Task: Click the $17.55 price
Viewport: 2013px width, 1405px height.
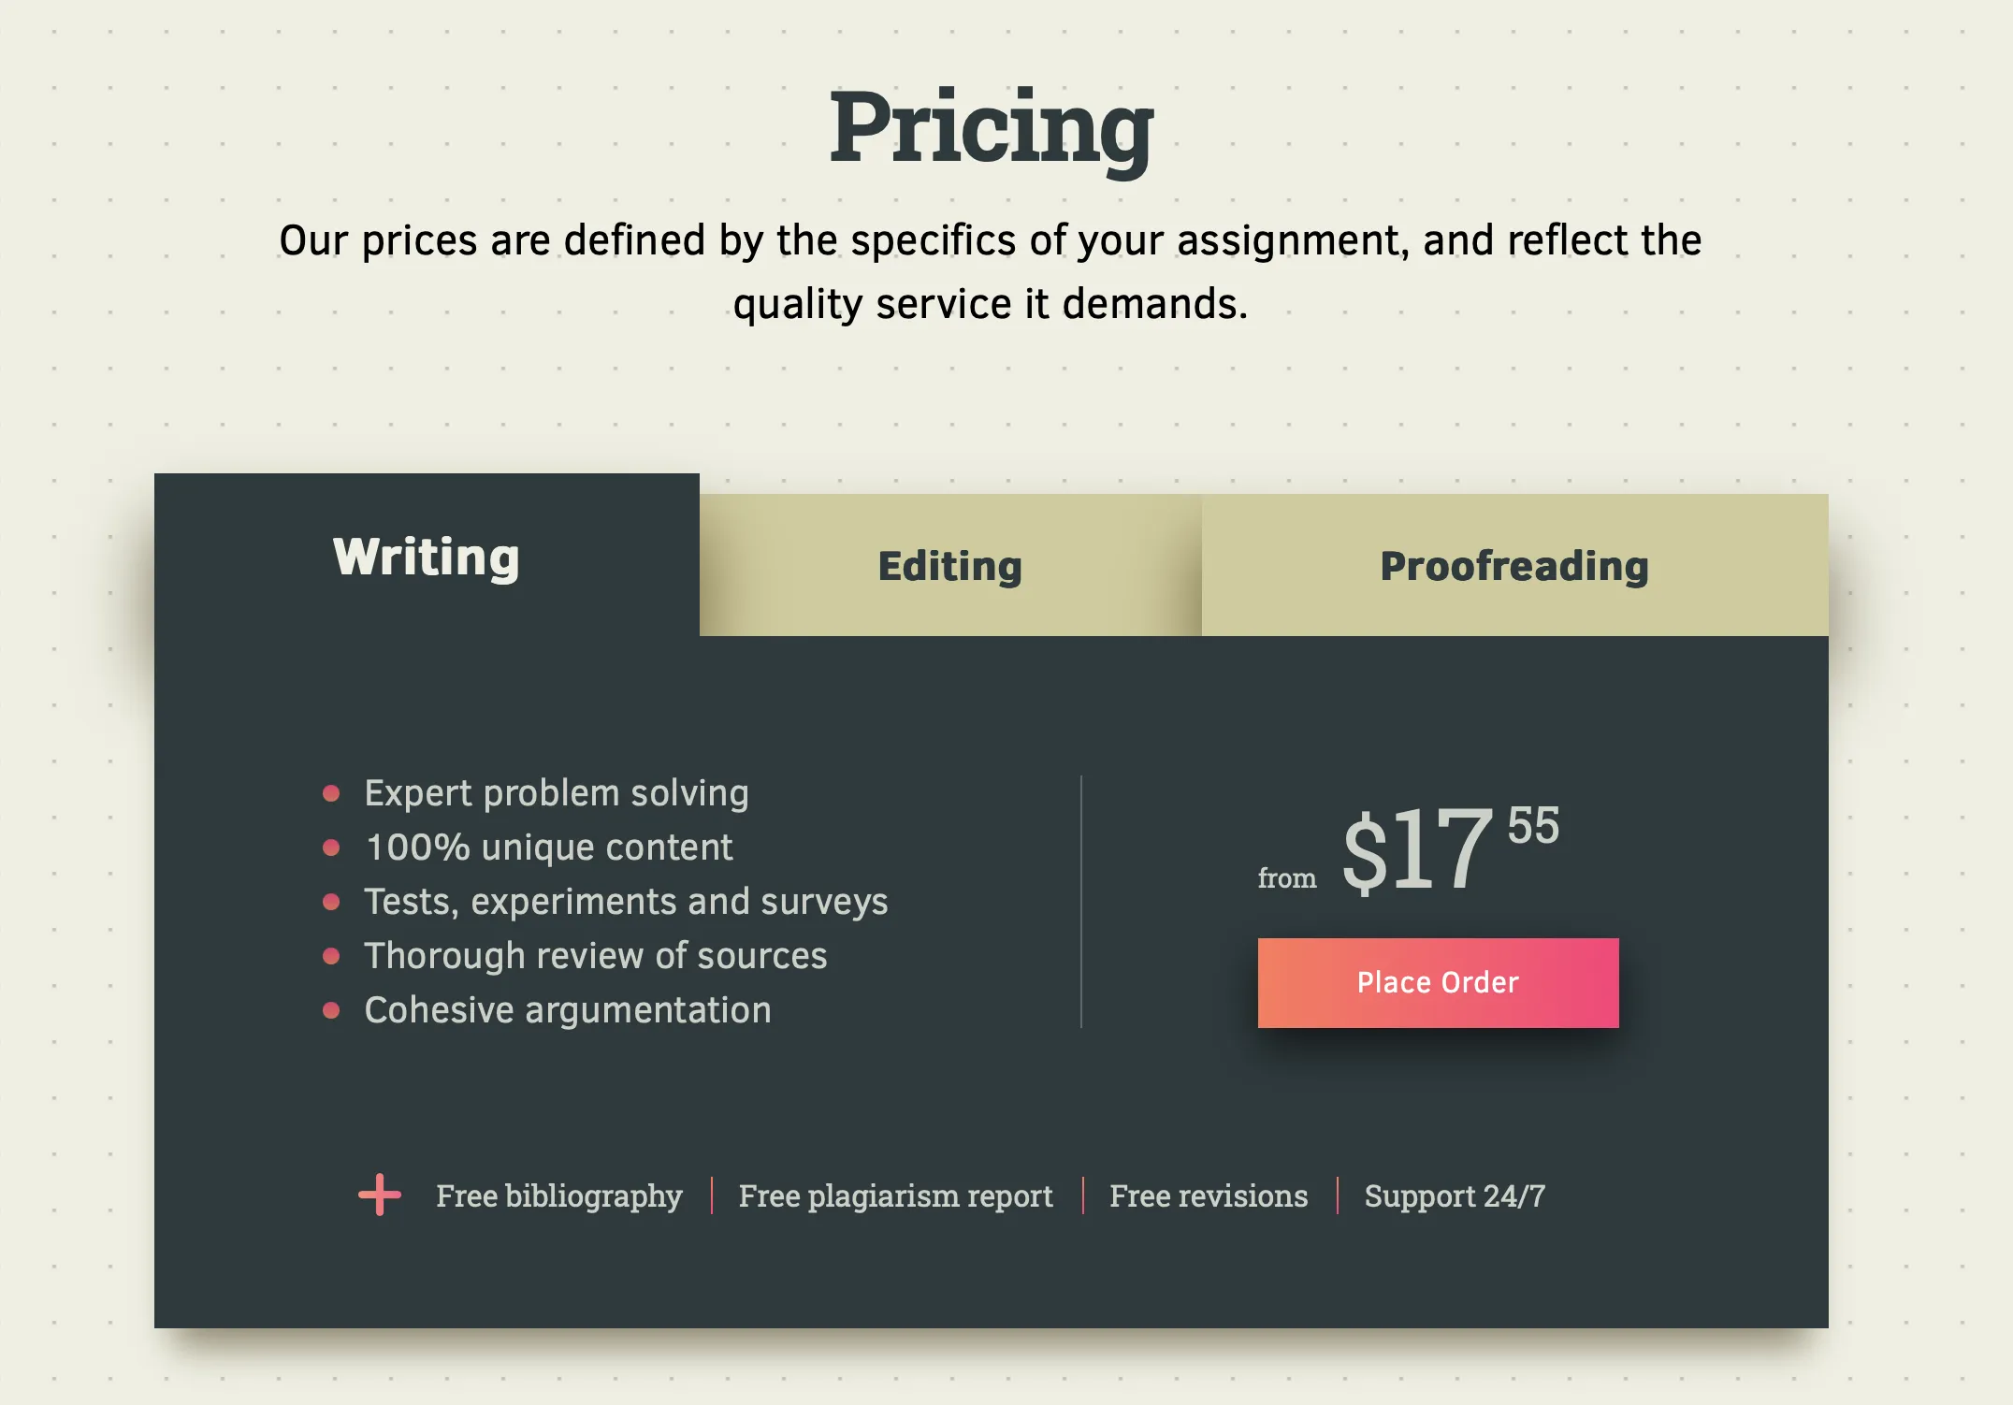Action: (1451, 847)
